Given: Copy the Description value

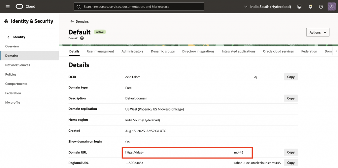Looking at the screenshot, I should coord(291,98).
